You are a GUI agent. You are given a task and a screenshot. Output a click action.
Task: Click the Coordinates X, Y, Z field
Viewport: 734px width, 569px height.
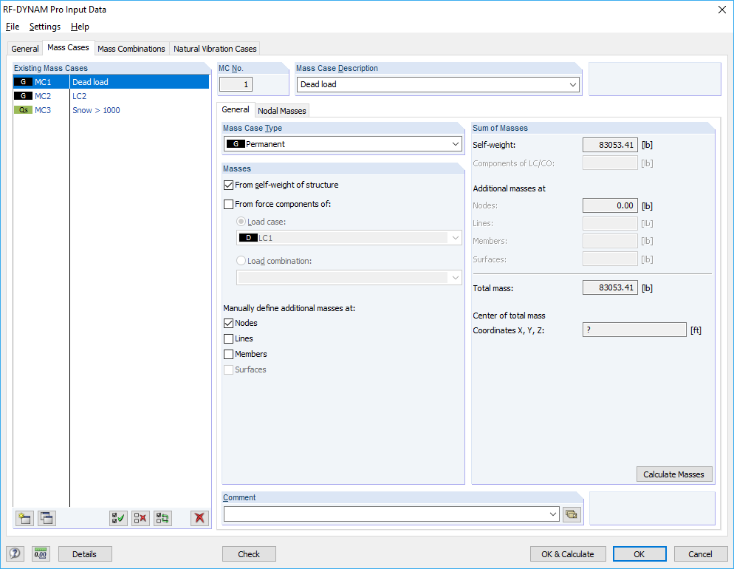click(634, 330)
